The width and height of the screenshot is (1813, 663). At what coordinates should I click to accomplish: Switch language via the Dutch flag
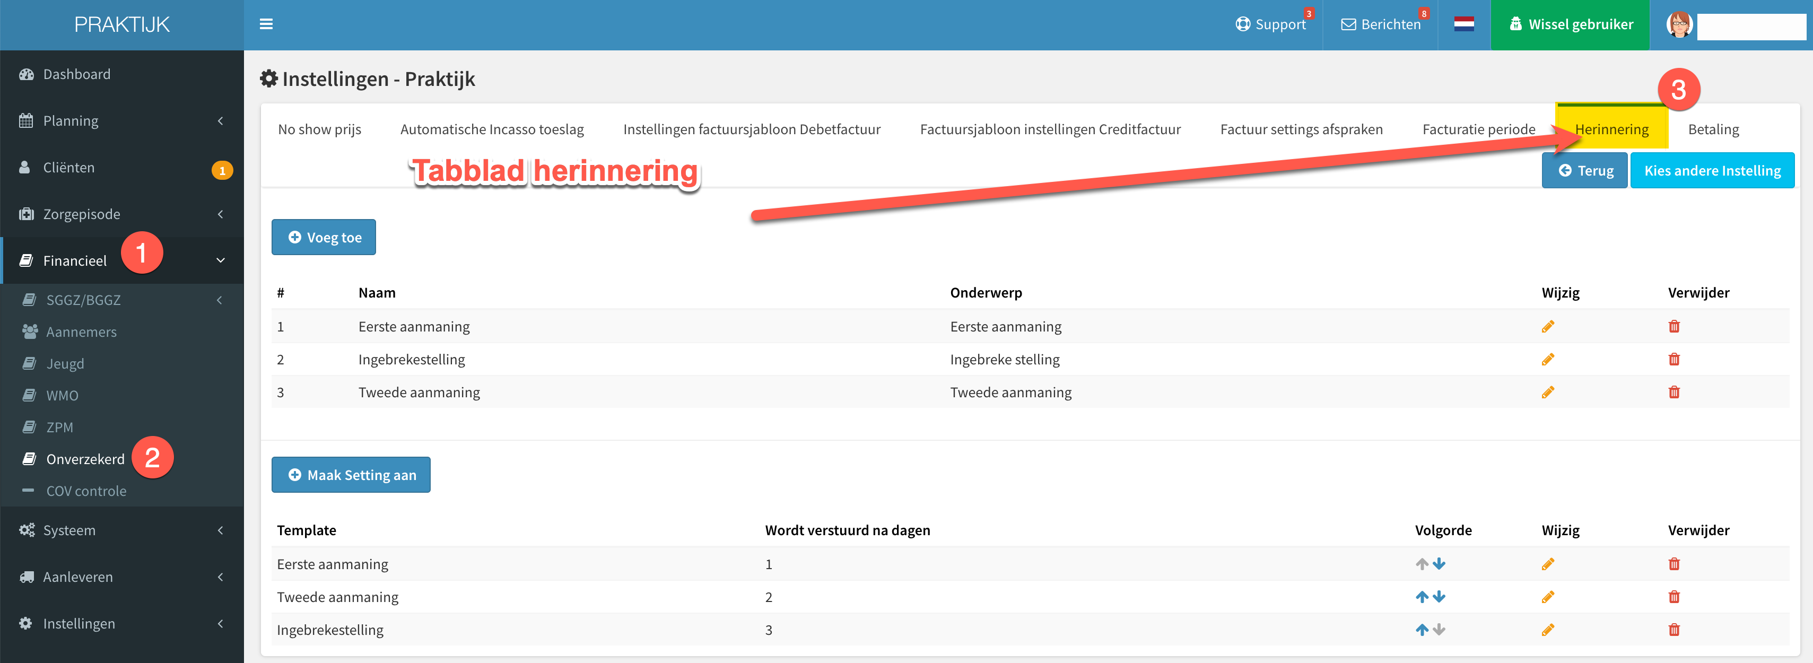point(1464,24)
